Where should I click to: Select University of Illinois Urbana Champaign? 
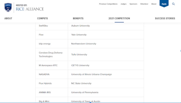(91, 74)
